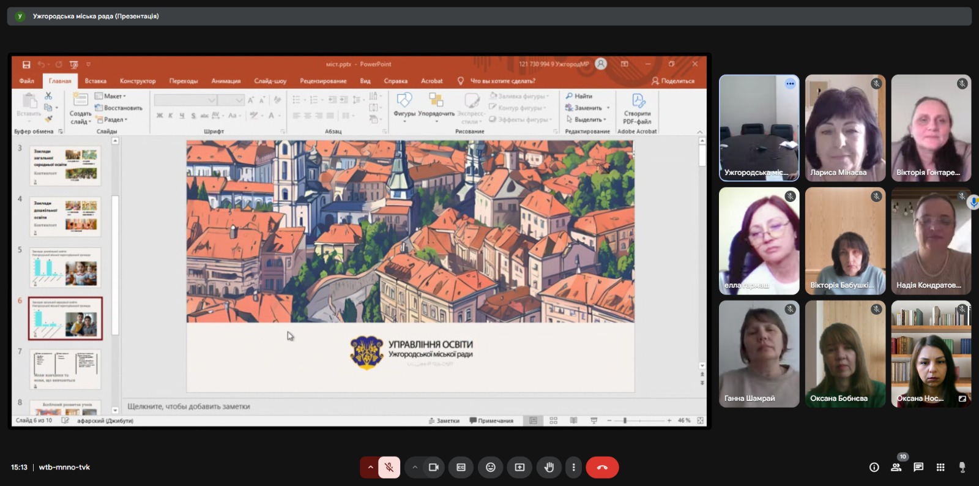Expand video settings arrow beside the camera

click(415, 467)
